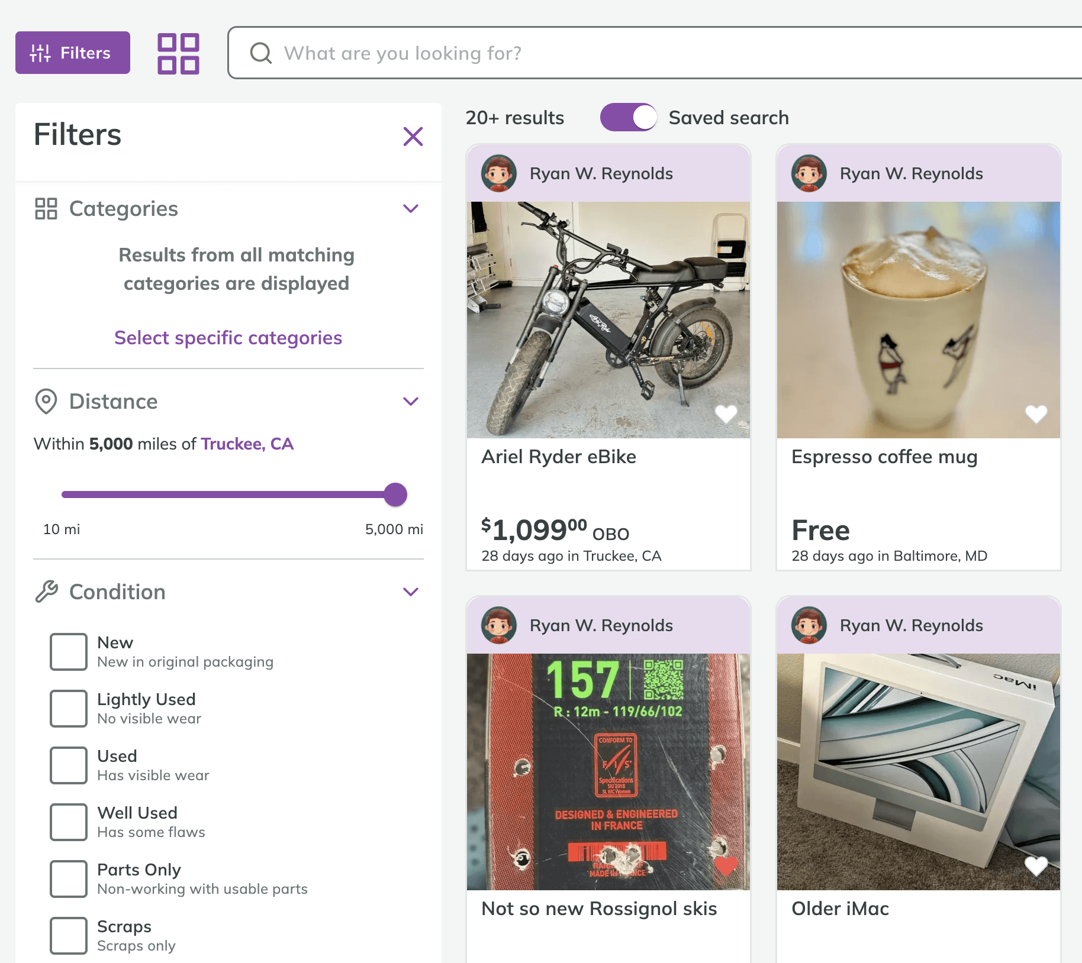Image resolution: width=1082 pixels, height=963 pixels.
Task: Click the purple Filters button
Action: tap(73, 53)
